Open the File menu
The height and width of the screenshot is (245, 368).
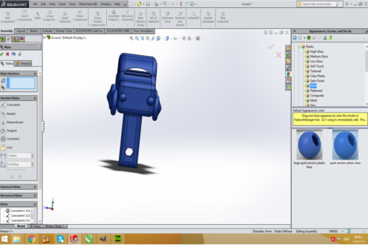pos(35,4)
